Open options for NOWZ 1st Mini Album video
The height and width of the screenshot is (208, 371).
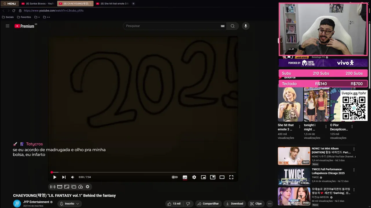click(354, 149)
